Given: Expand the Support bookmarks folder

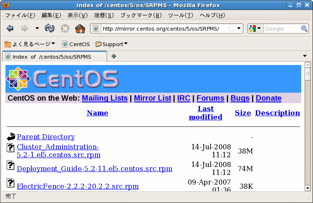Looking at the screenshot, I should tap(111, 44).
